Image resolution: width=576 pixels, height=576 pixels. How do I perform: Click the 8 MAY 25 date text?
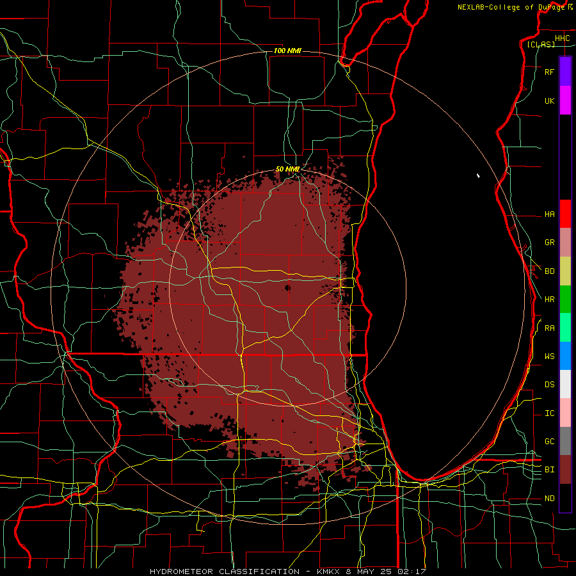[370, 572]
